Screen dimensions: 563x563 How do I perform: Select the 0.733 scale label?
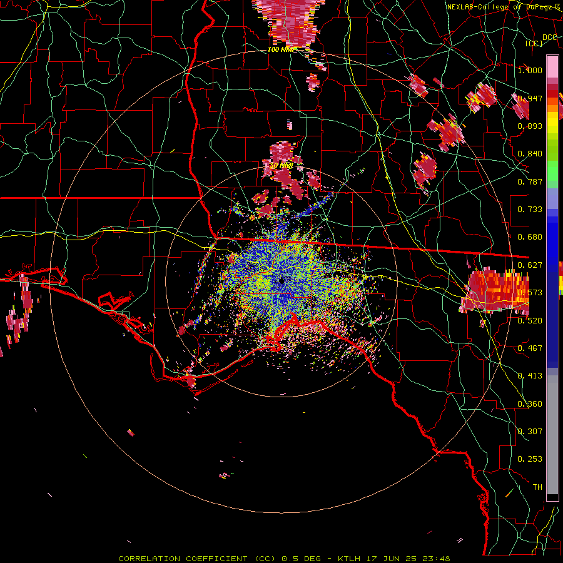coord(530,210)
